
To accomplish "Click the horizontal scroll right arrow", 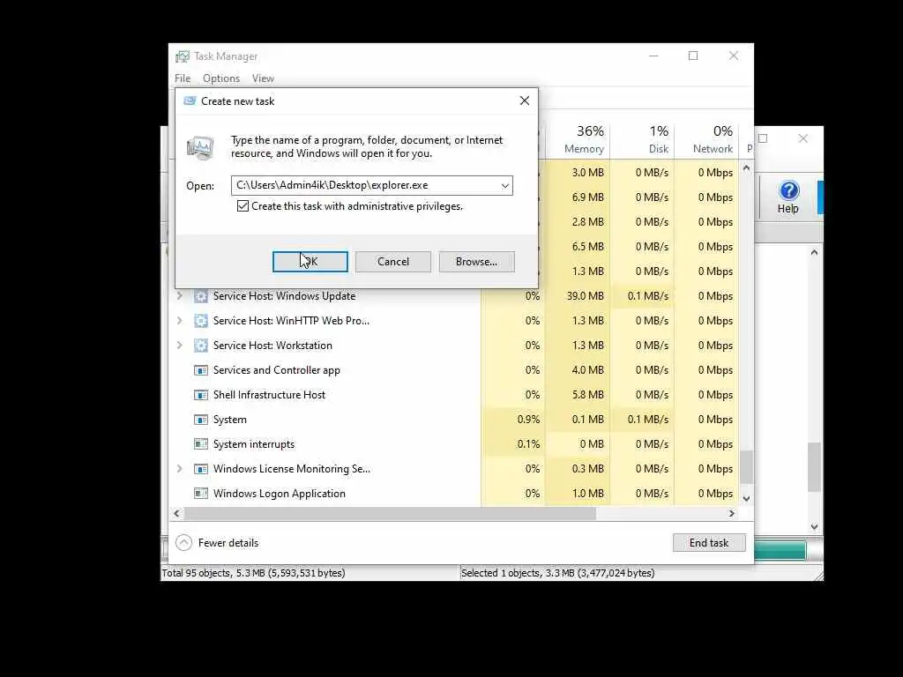I will point(732,513).
